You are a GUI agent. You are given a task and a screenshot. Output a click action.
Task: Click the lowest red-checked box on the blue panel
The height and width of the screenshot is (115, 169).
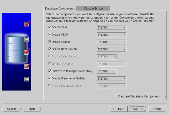[26, 66]
